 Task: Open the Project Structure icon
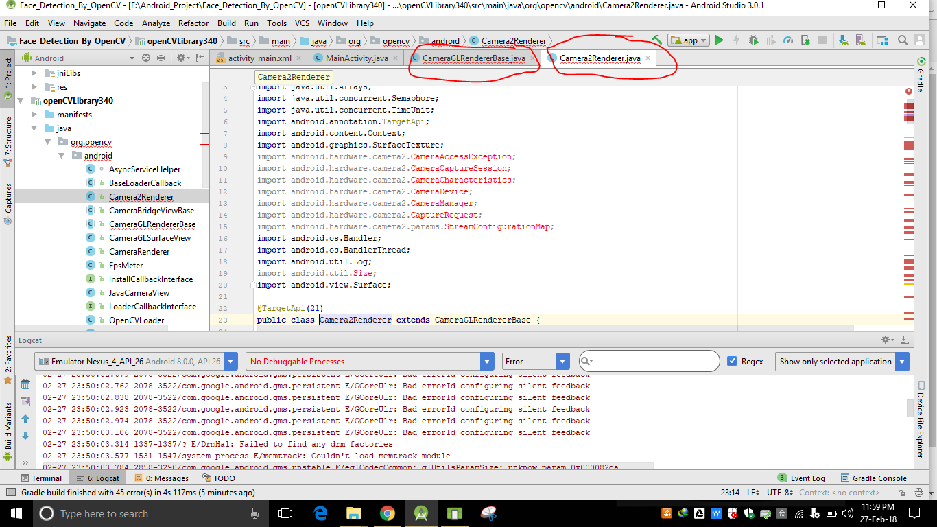point(882,40)
